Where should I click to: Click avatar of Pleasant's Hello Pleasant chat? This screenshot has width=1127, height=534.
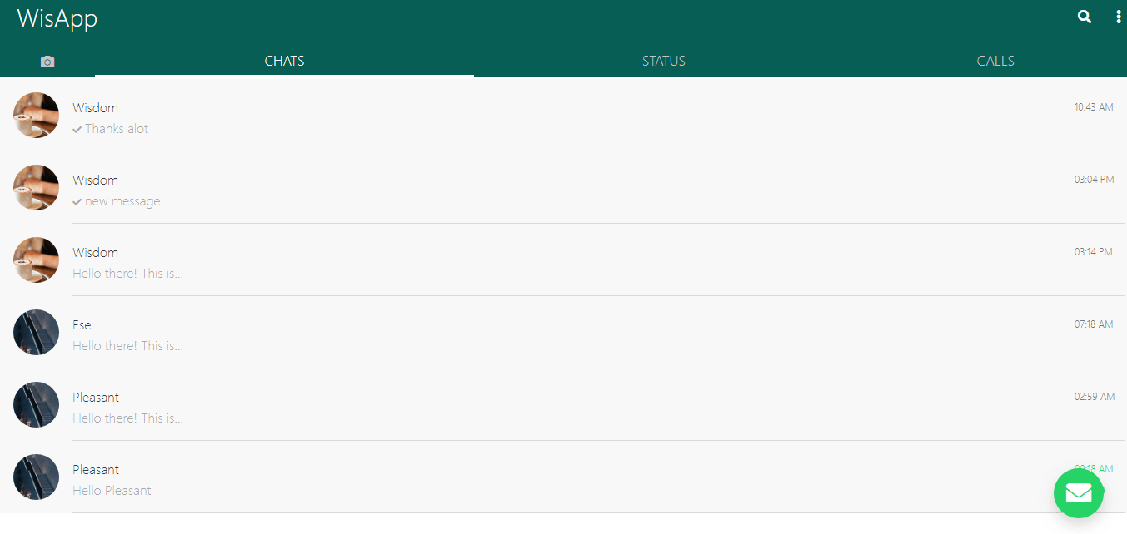click(x=36, y=477)
